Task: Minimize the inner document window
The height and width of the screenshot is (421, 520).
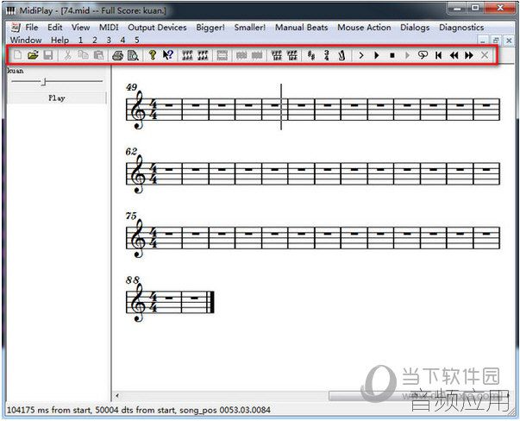Action: pyautogui.click(x=483, y=41)
